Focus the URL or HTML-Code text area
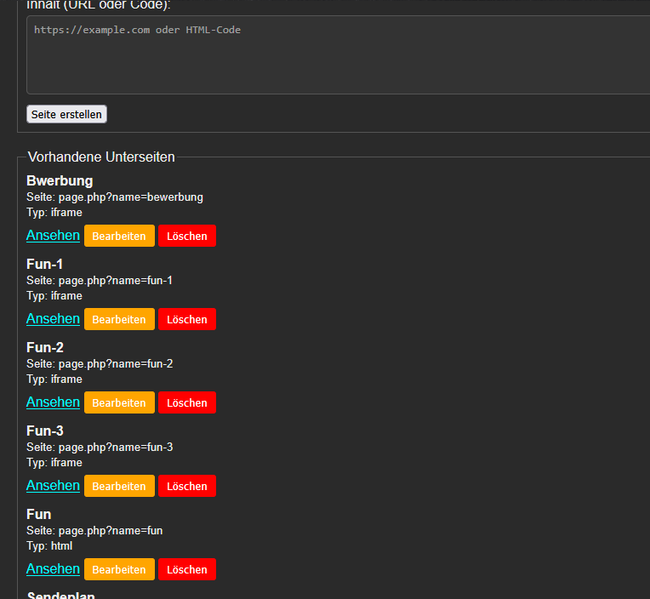Image resolution: width=650 pixels, height=599 pixels. click(338, 54)
